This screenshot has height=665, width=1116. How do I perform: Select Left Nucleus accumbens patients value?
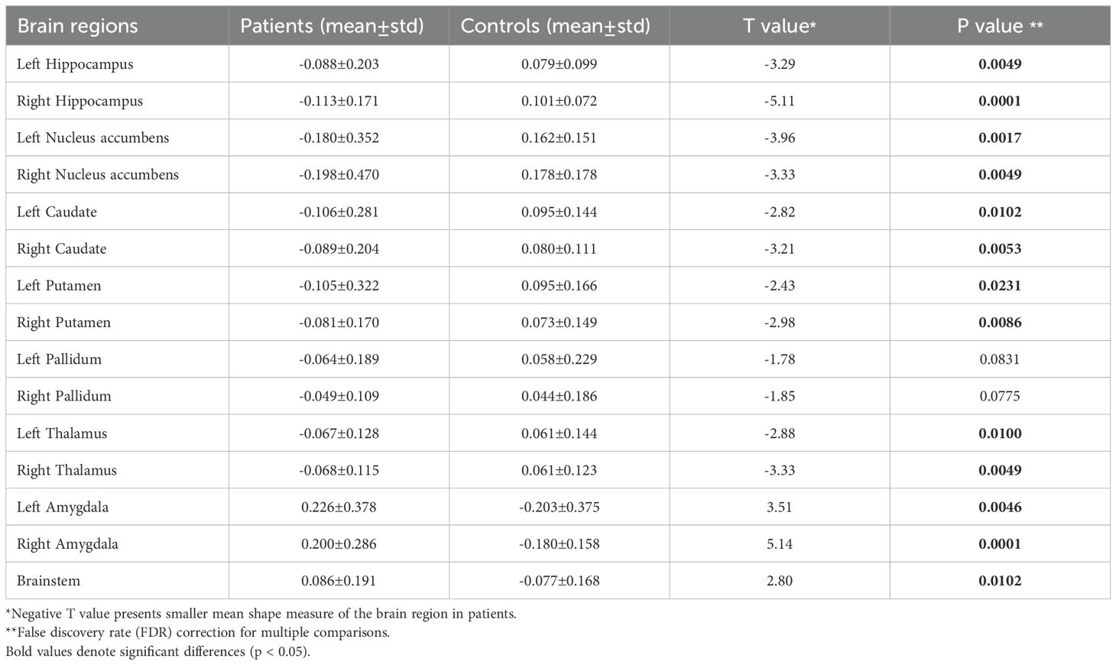click(x=339, y=138)
